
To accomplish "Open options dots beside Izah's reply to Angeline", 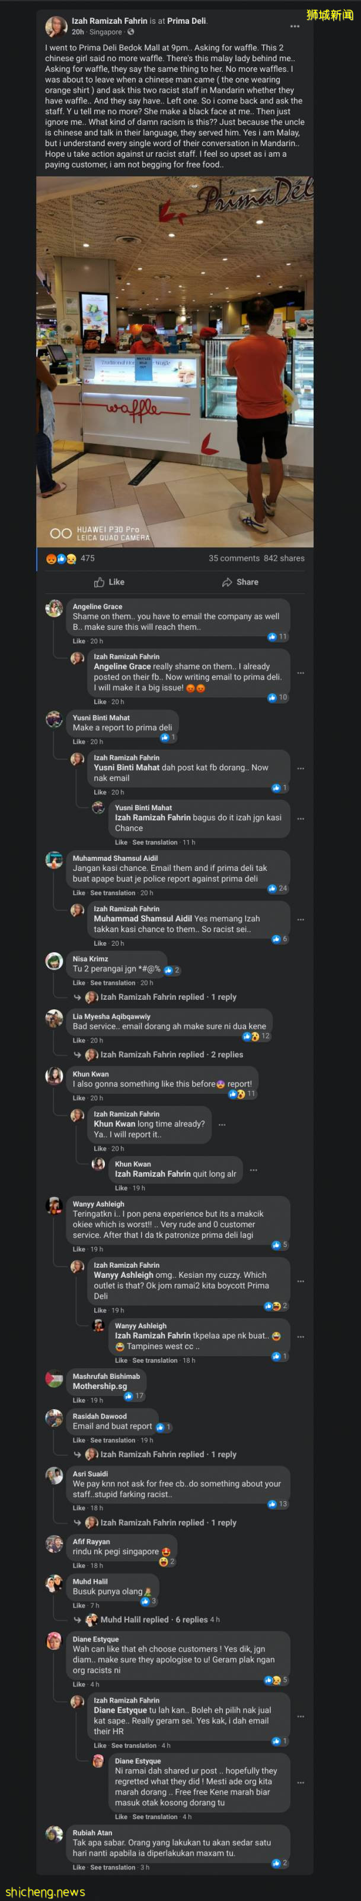I will [301, 672].
